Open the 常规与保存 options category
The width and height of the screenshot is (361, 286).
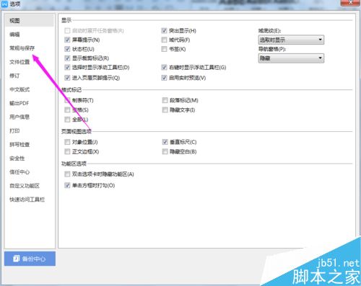(22, 48)
